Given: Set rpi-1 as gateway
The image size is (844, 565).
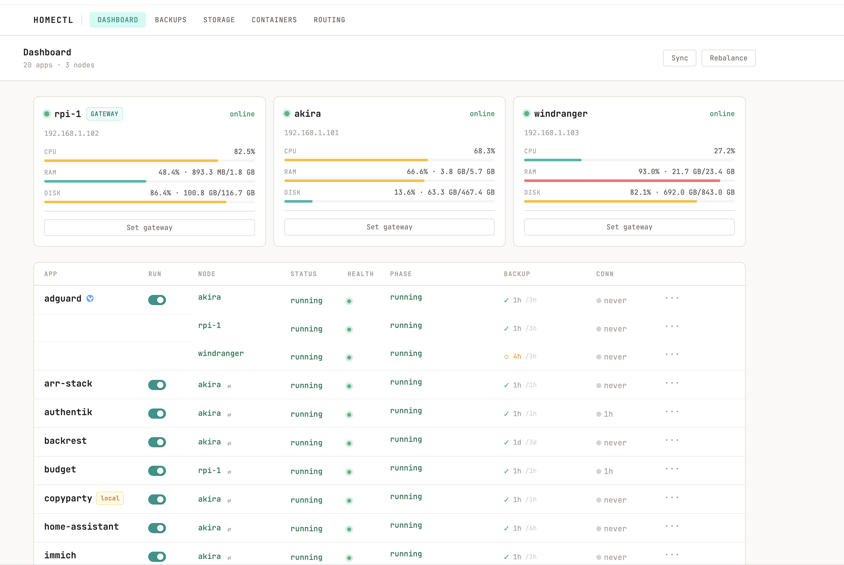Looking at the screenshot, I should pos(149,228).
